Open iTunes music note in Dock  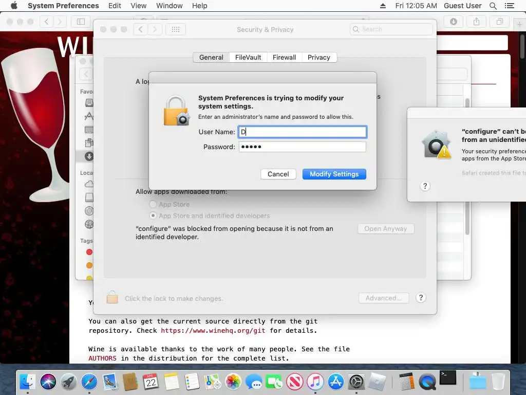pos(315,382)
